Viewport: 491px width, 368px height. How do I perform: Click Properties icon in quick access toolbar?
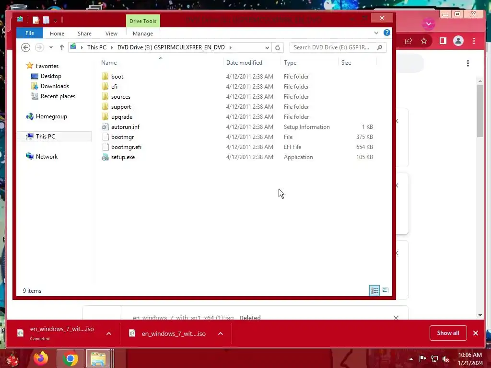[36, 20]
